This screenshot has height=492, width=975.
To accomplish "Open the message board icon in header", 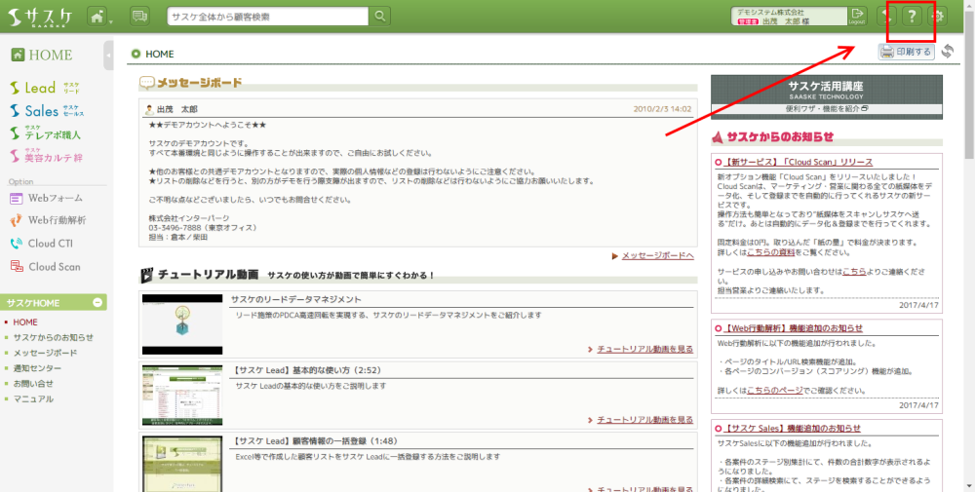I will coord(140,17).
